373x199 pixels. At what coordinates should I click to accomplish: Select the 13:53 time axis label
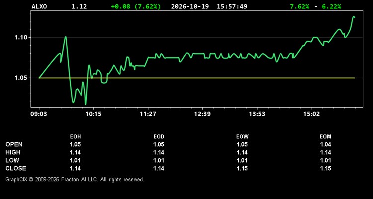257,114
